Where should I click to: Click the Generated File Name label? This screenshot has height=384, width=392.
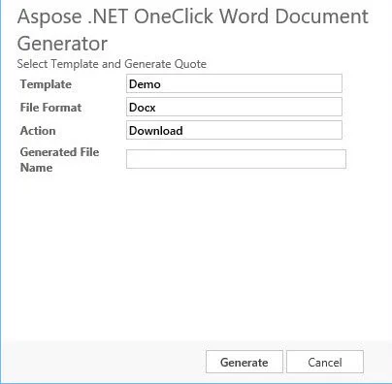59,160
